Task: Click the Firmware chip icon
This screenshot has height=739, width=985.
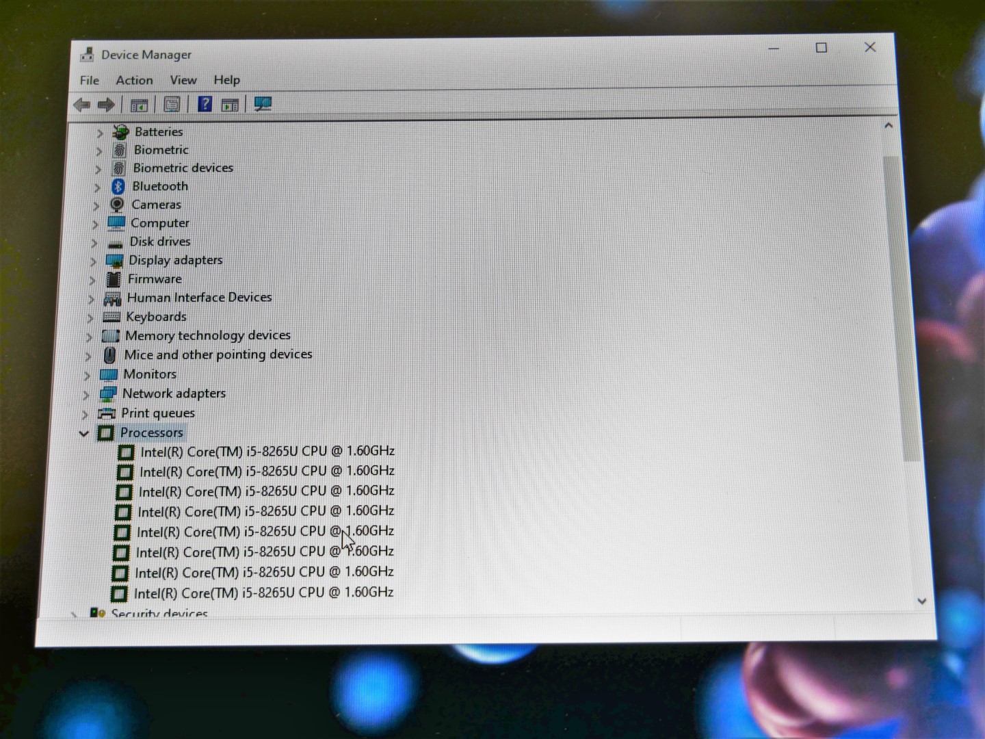Action: (114, 279)
